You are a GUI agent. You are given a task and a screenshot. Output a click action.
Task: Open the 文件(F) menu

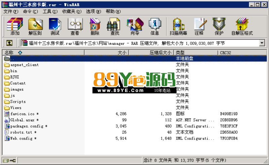11,11
